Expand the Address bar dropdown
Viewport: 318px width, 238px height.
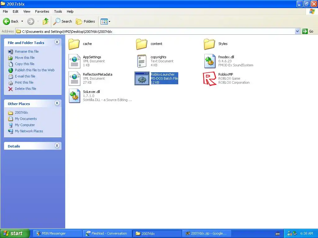tap(297, 31)
